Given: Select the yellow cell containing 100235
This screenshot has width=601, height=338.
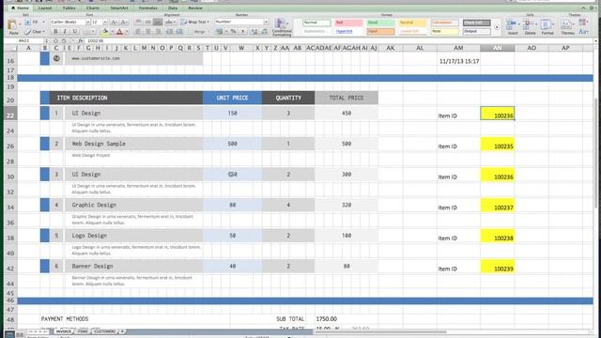Looking at the screenshot, I should 497,144.
